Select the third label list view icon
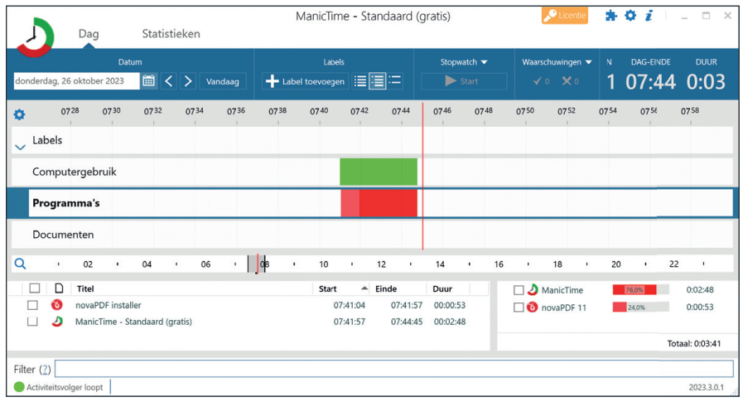The width and height of the screenshot is (743, 402). 395,81
